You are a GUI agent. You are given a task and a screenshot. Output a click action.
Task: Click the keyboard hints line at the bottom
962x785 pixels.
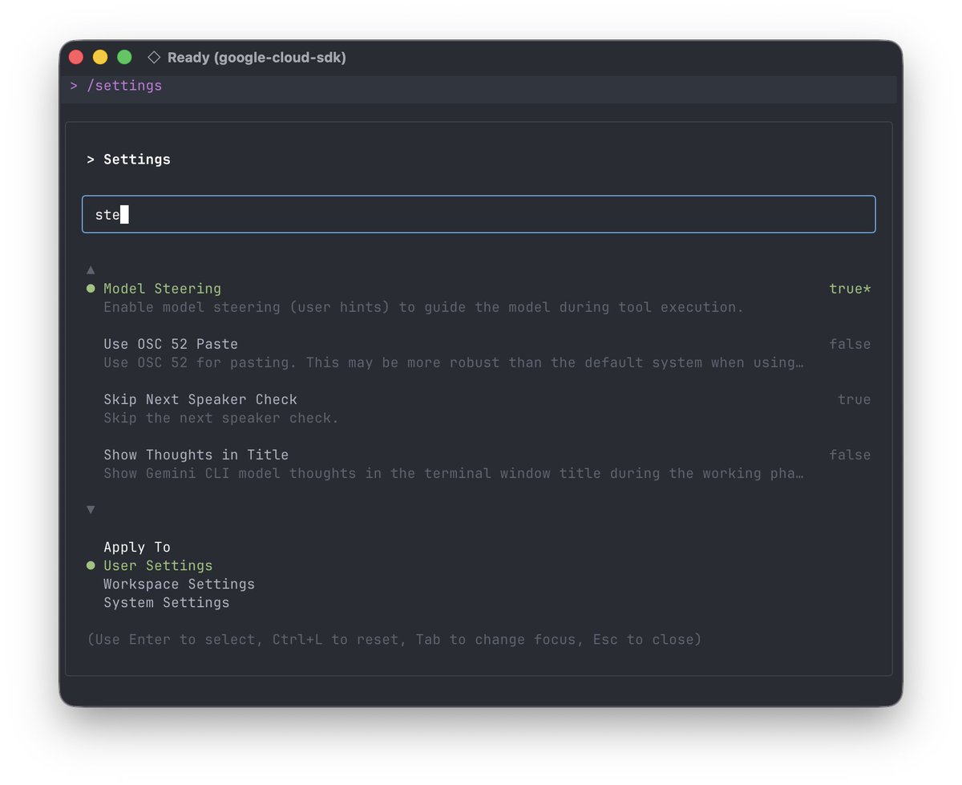tap(394, 639)
